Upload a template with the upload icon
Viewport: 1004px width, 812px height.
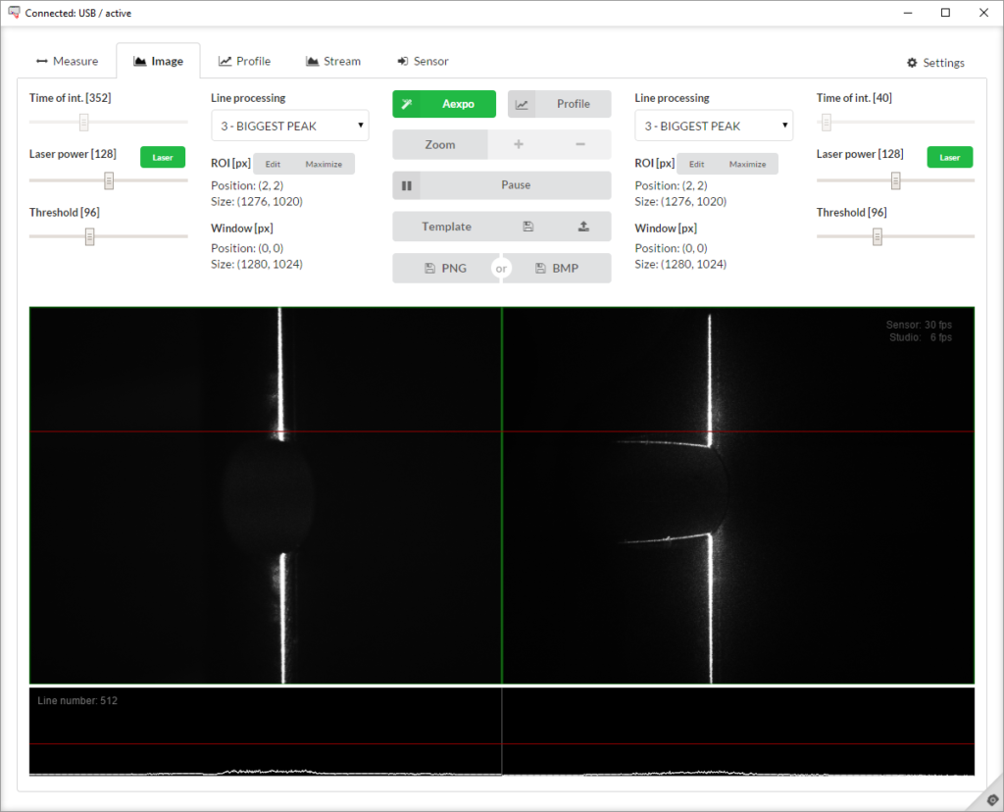tap(583, 227)
